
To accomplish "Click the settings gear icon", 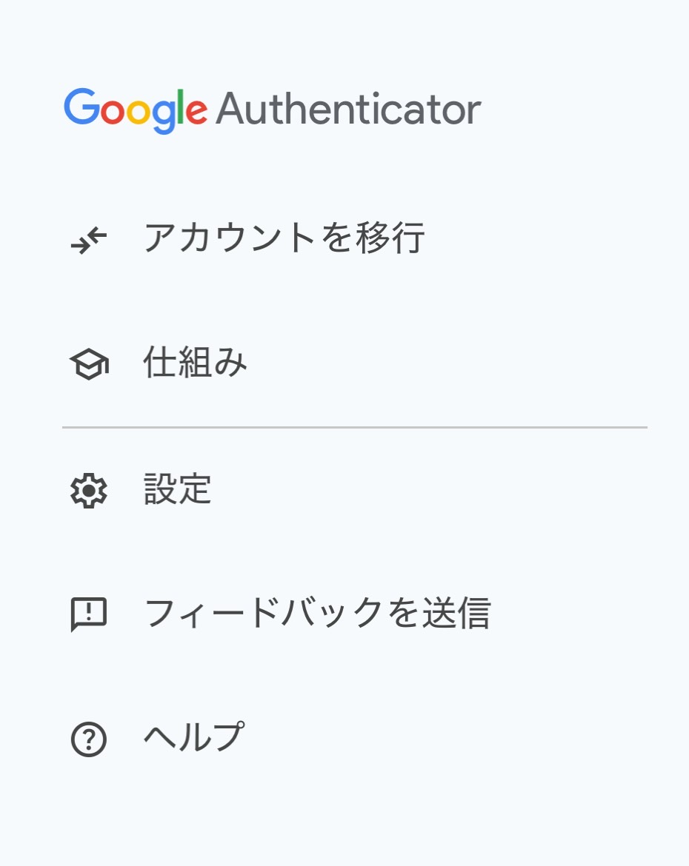I will click(x=89, y=490).
